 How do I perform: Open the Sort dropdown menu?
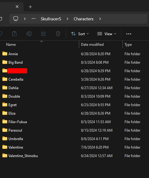tap(80, 34)
